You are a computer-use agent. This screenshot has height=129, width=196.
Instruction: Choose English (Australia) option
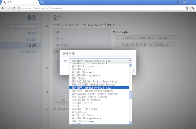click(99, 94)
